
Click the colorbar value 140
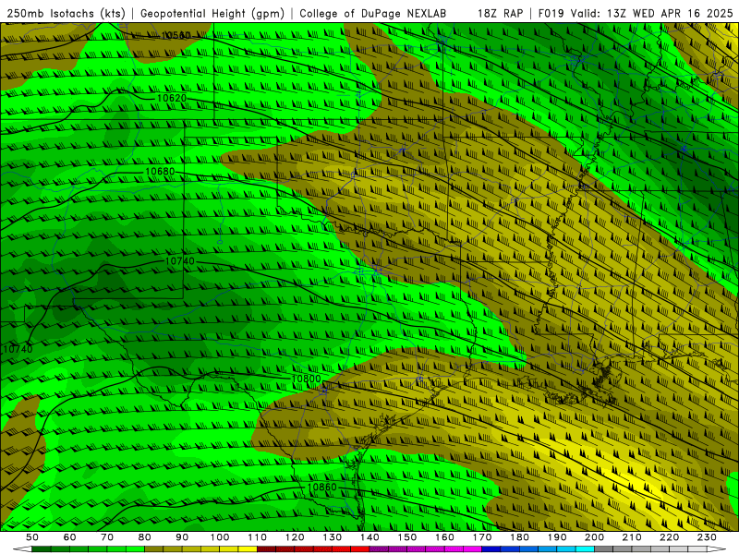pyautogui.click(x=369, y=537)
